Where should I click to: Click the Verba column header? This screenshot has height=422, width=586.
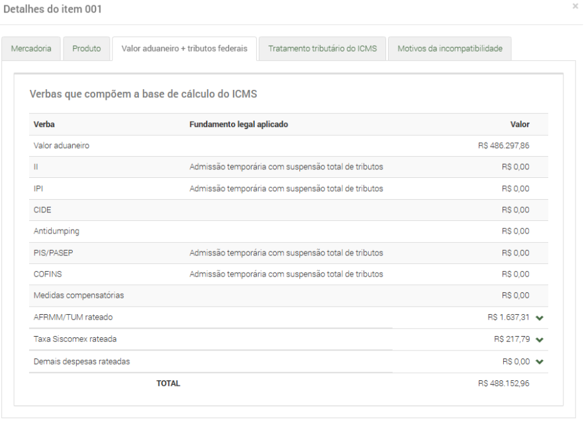pos(44,124)
